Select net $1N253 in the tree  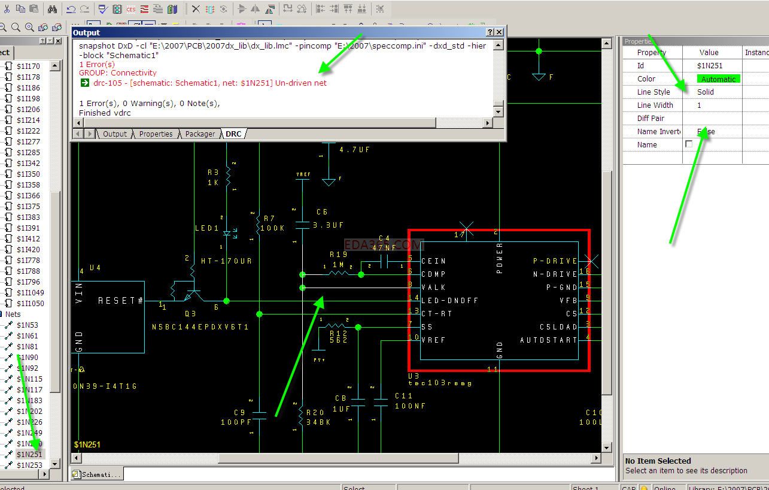(29, 465)
